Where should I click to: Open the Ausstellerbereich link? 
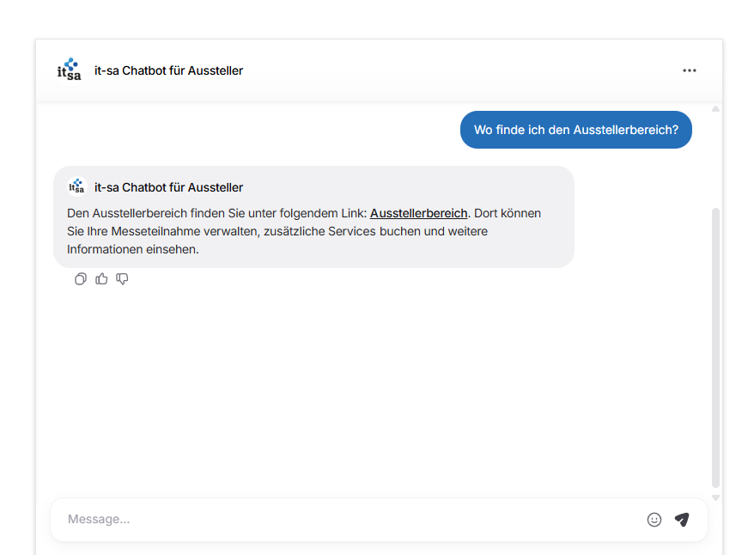point(418,213)
